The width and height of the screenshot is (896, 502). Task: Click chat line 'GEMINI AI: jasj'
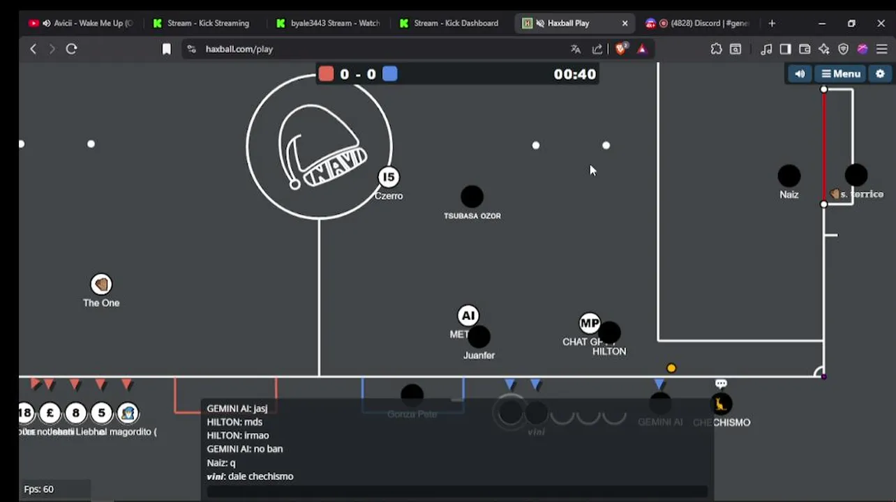237,409
